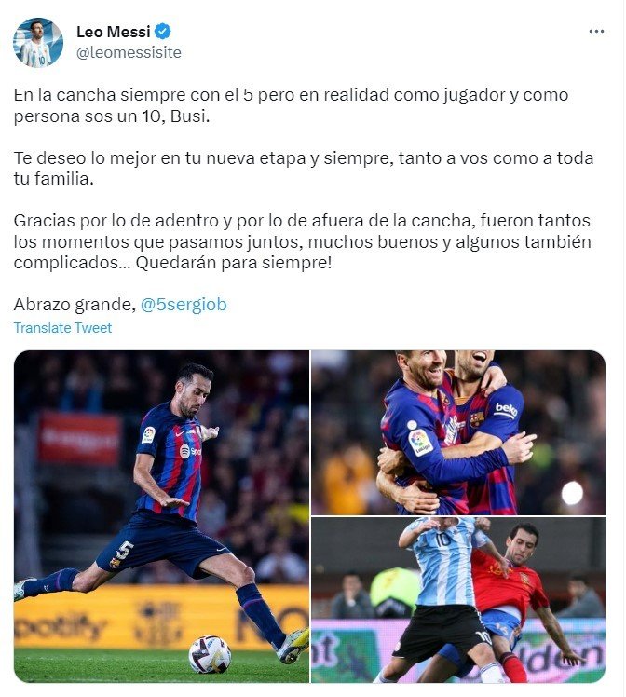Open the photo of Messi and teammate hugging
This screenshot has width=626, height=697.
[458, 432]
